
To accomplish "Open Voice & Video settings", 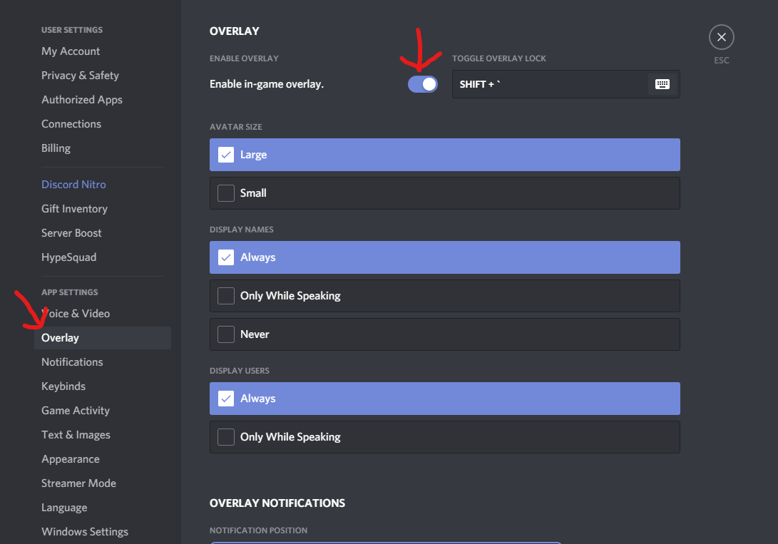I will 76,314.
